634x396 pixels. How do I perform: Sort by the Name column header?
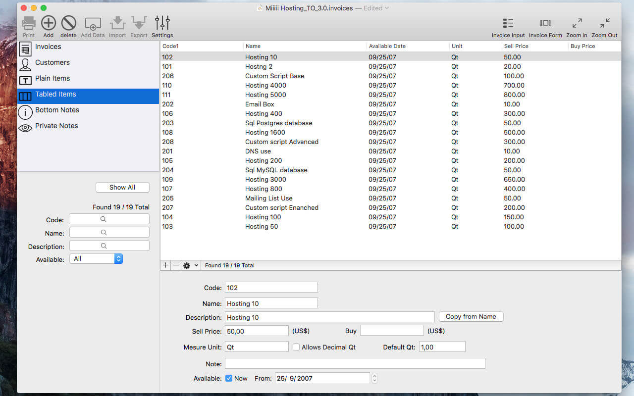click(305, 46)
